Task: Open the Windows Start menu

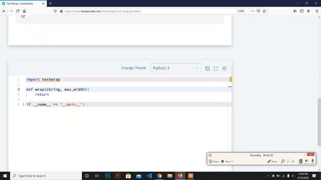Action: pyautogui.click(x=5, y=175)
